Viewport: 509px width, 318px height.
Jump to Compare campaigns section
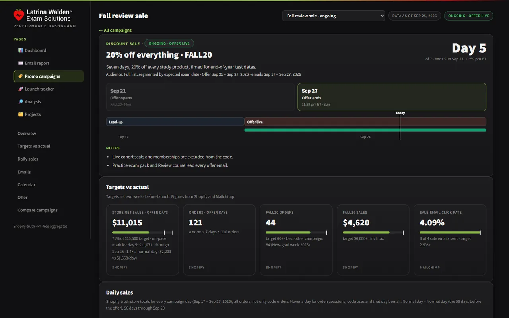(37, 210)
